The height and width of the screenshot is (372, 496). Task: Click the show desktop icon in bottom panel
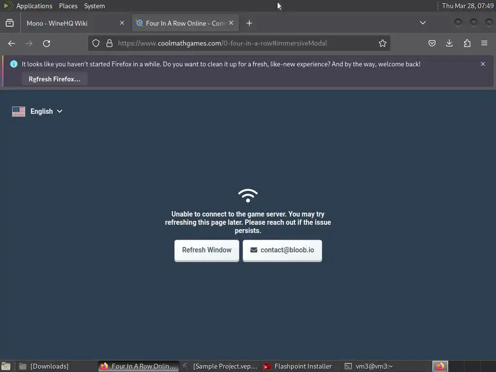pyautogui.click(x=6, y=366)
